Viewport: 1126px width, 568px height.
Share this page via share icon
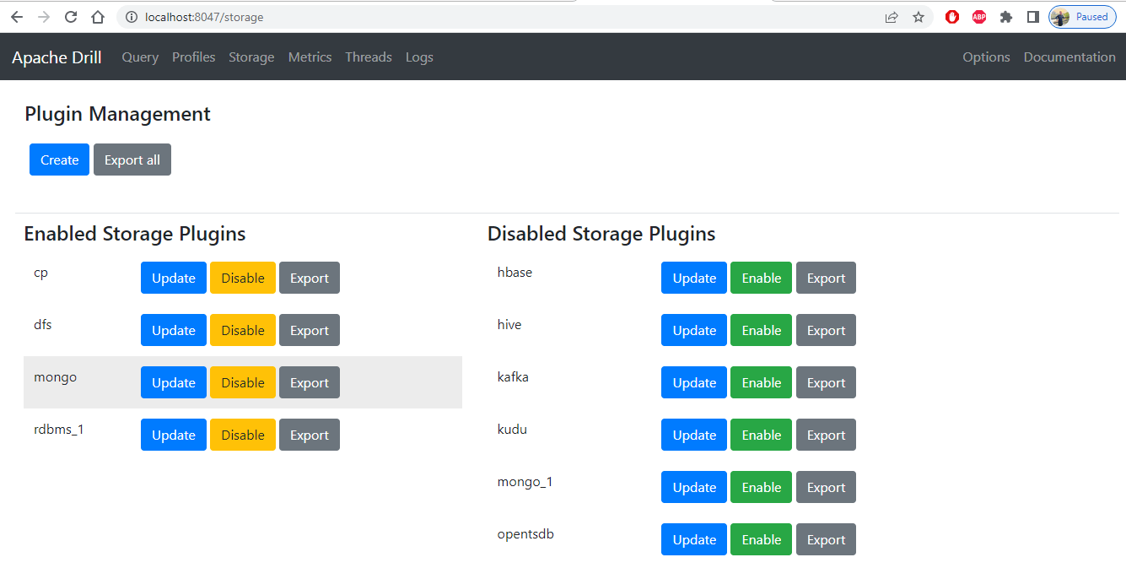tap(892, 17)
